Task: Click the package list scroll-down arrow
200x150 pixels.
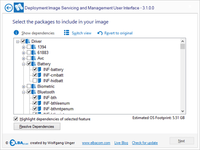Action: [183, 111]
